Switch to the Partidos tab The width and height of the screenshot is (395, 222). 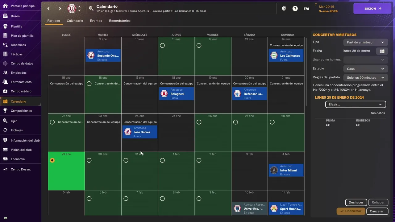coord(54,21)
